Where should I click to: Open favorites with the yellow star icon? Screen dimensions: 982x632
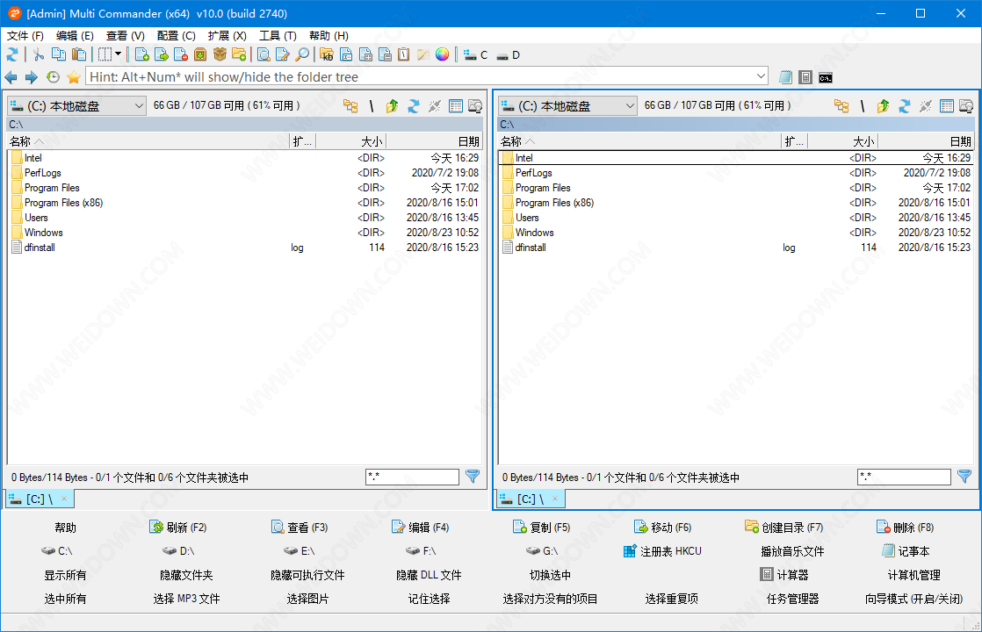coord(74,77)
